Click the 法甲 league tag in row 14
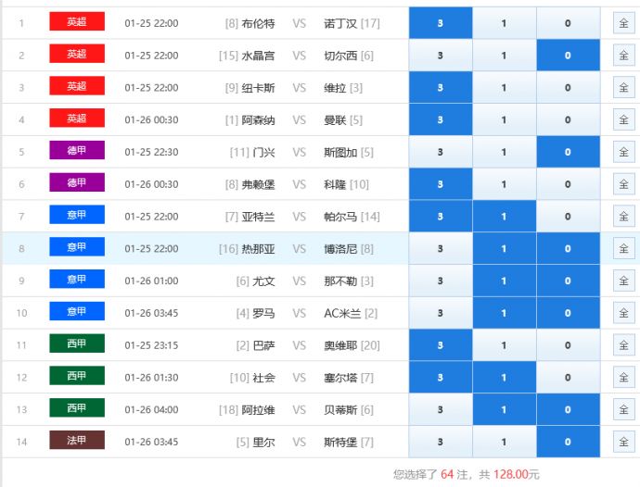 [77, 441]
